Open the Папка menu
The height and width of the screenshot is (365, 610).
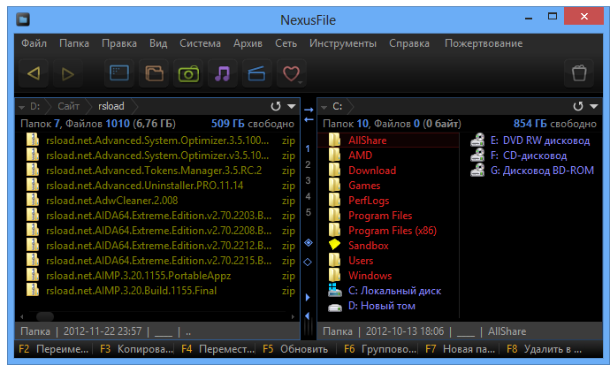coord(74,43)
